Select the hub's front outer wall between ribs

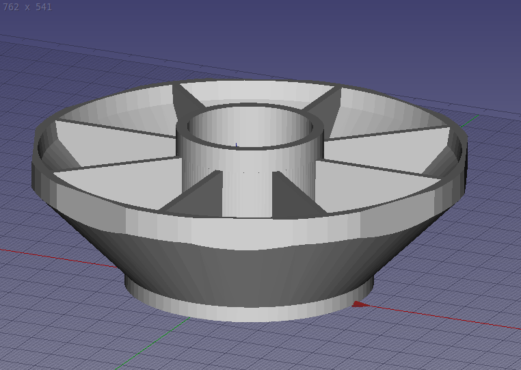coord(248,191)
